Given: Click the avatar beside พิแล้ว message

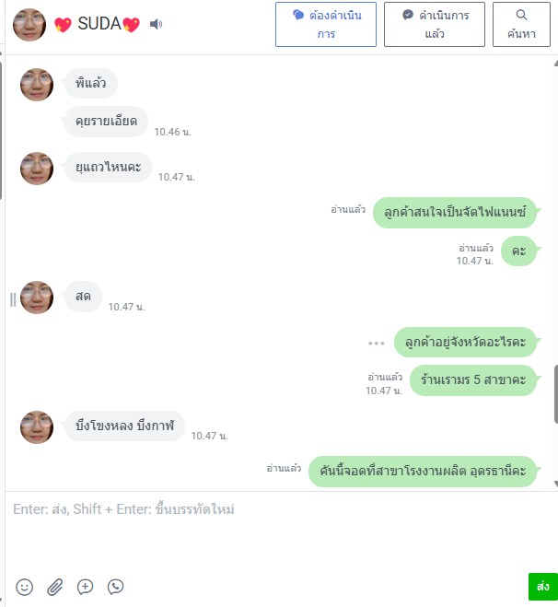Looking at the screenshot, I should [37, 85].
